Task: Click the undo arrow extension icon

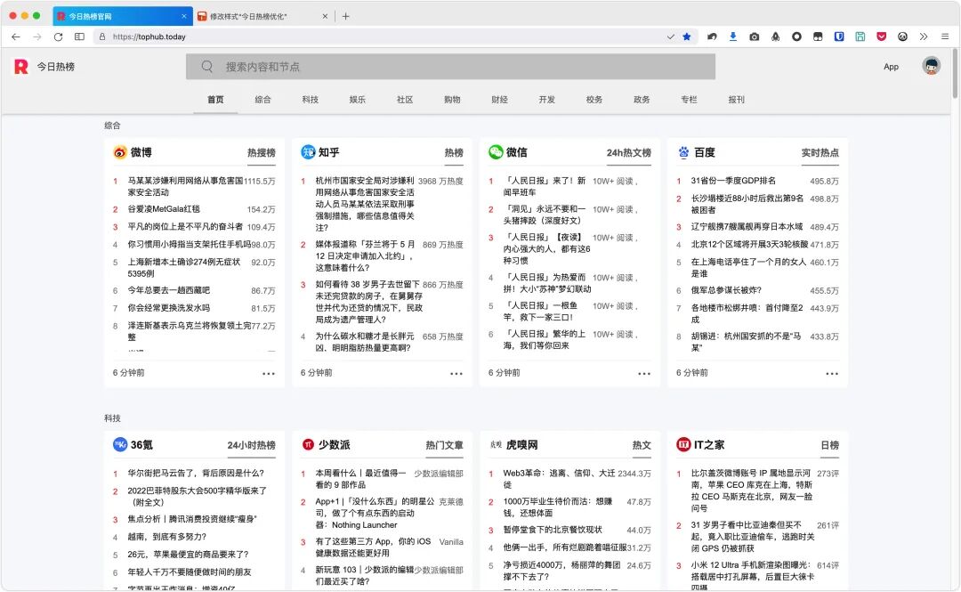Action: coord(712,36)
